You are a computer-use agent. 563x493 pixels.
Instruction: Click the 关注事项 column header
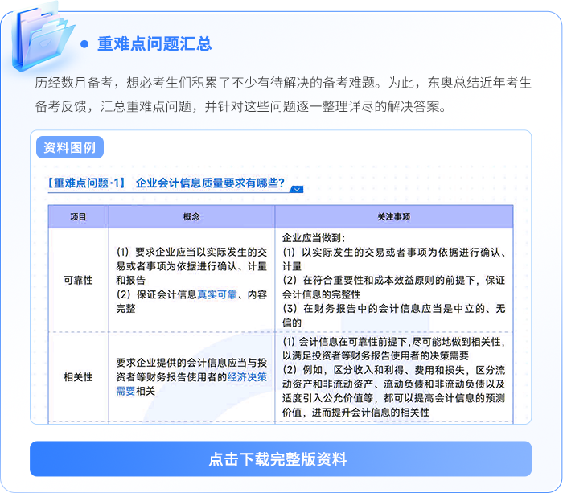[393, 217]
